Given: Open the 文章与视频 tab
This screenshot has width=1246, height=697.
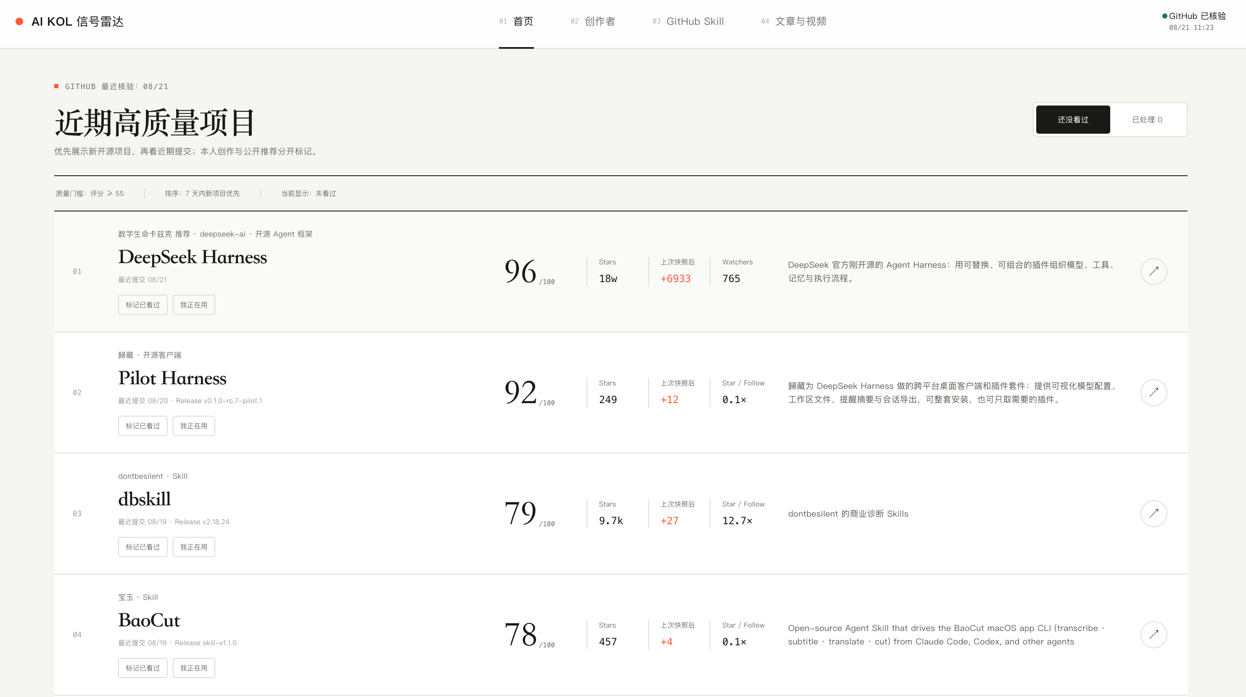Looking at the screenshot, I should pyautogui.click(x=793, y=21).
